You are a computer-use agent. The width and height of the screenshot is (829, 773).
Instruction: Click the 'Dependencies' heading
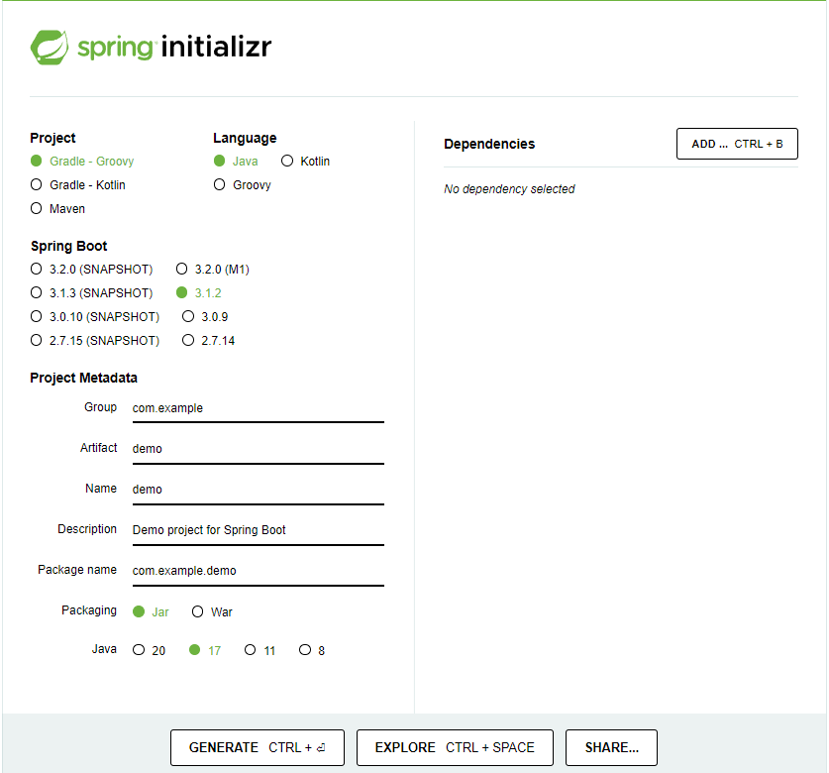click(489, 144)
